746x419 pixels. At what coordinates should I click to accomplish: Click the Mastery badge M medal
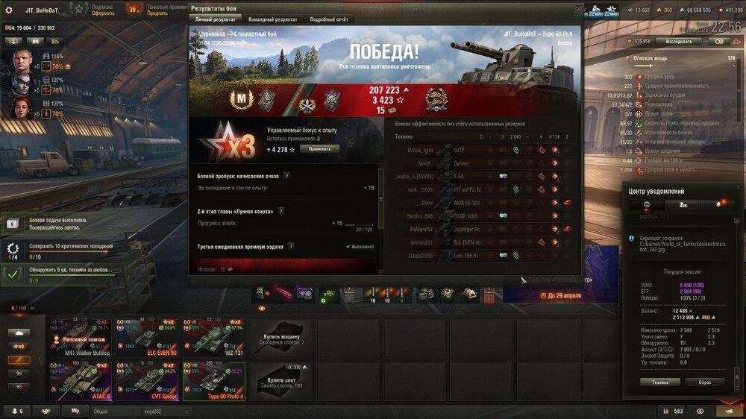click(x=241, y=99)
